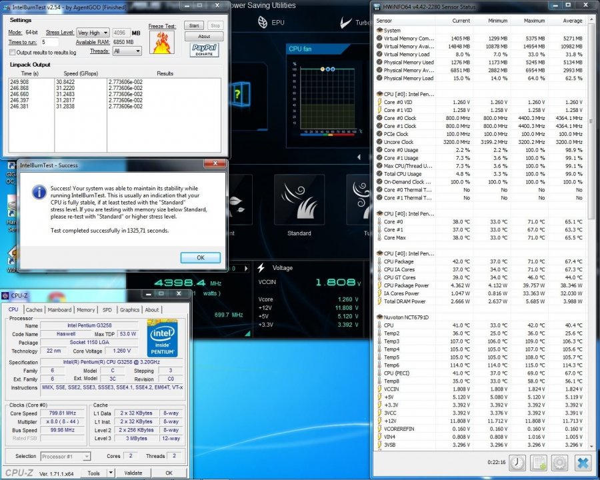Click the 249.908 time entry in Linpack output
The width and height of the screenshot is (600, 480).
(19, 82)
